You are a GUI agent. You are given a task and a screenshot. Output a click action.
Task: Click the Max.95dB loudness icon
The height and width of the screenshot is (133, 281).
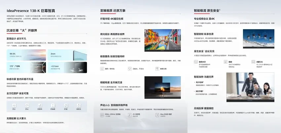(x=157, y=115)
